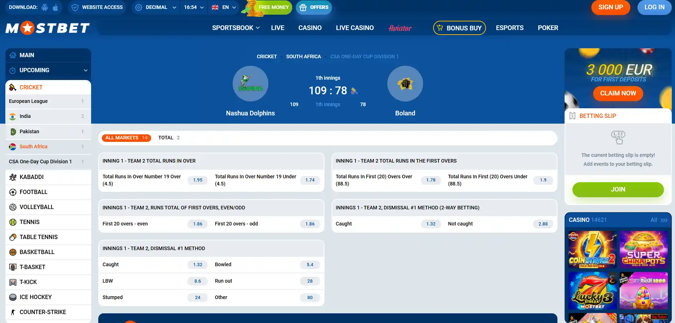Click the Basketball icon in sidebar
This screenshot has width=675, height=323.
[x=13, y=252]
